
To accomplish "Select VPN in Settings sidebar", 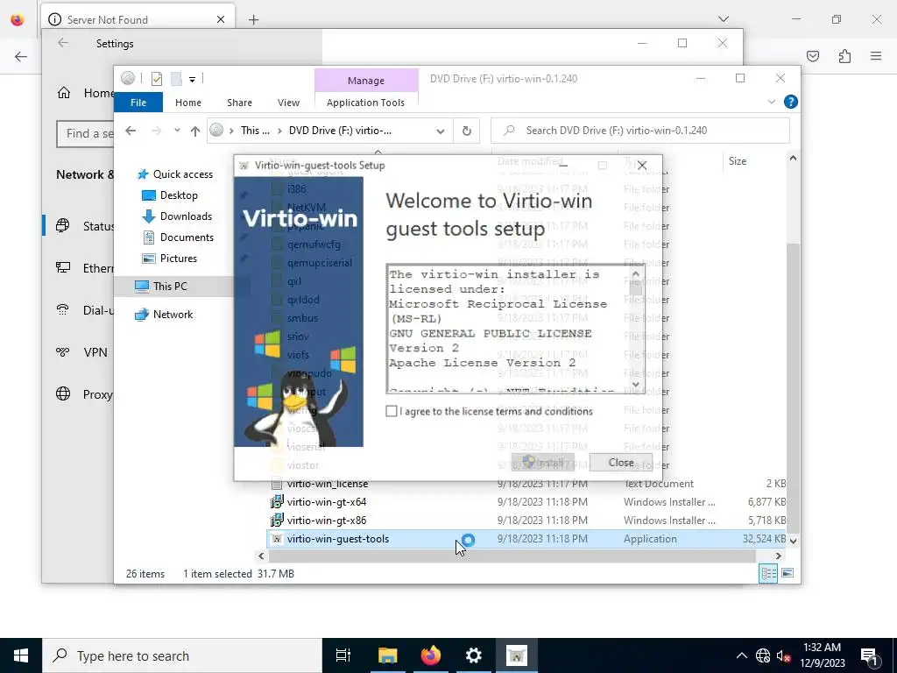I will (83, 352).
